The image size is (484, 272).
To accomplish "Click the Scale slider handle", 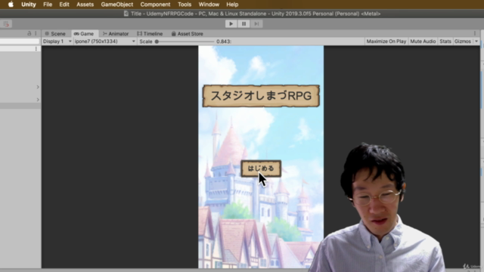I will pos(157,42).
